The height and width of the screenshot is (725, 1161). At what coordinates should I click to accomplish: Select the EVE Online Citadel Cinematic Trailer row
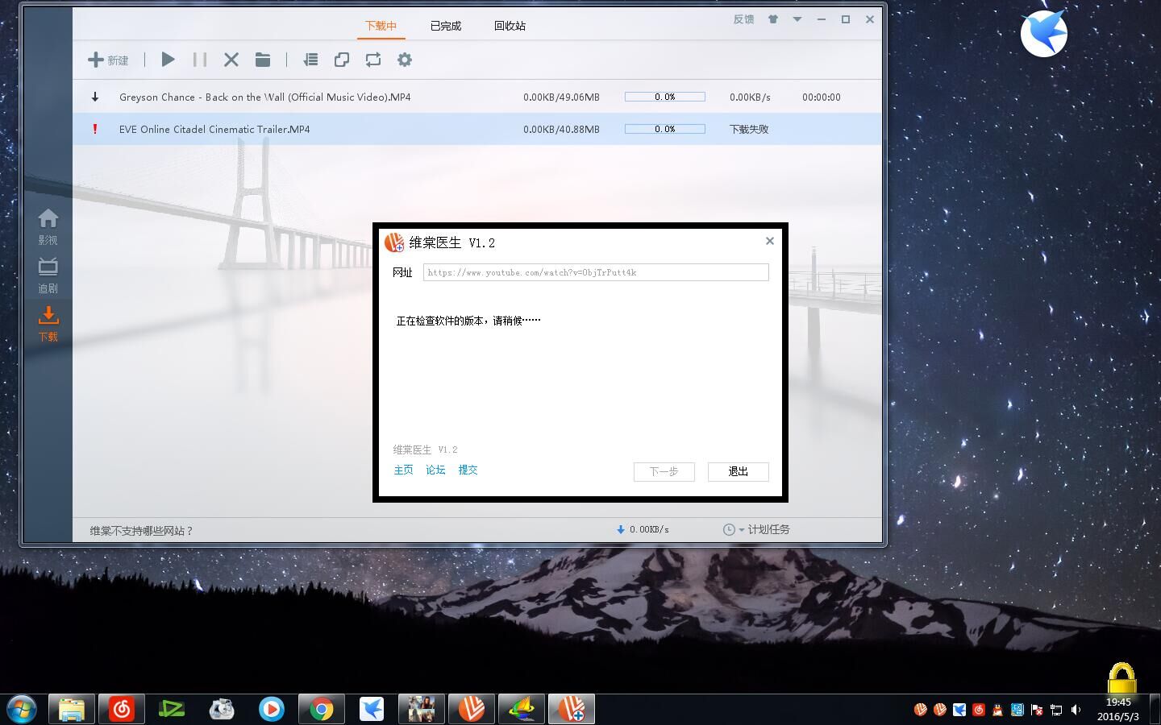point(214,129)
